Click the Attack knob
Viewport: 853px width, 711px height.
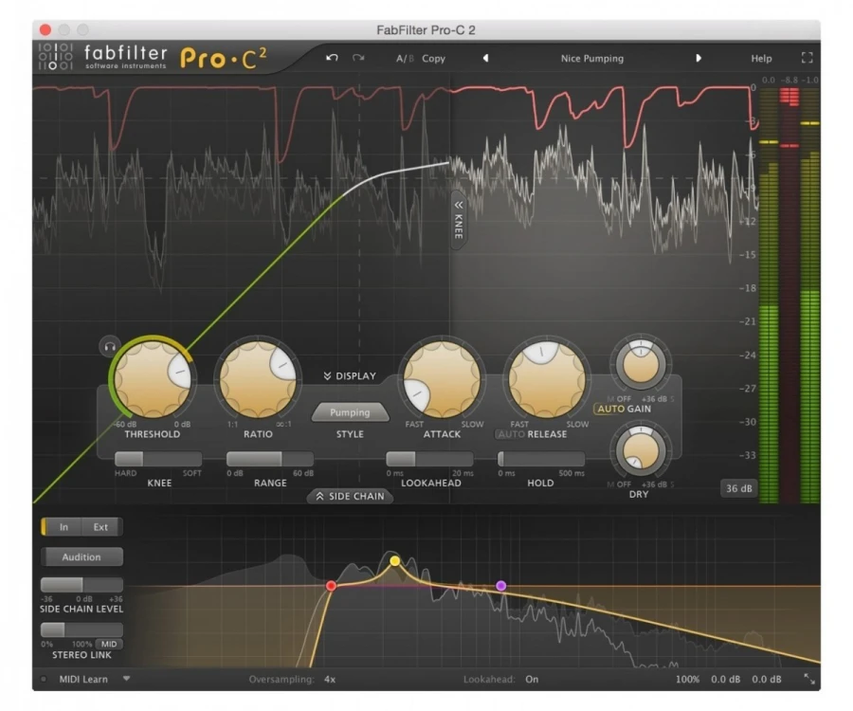tap(442, 379)
